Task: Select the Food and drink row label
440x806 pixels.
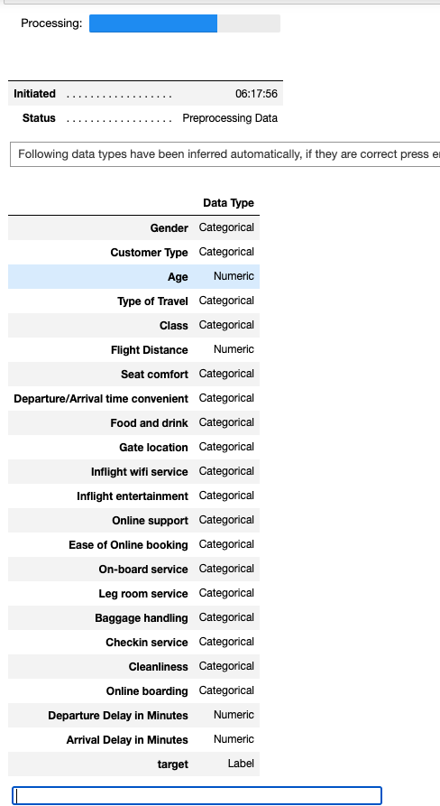Action: click(x=149, y=423)
